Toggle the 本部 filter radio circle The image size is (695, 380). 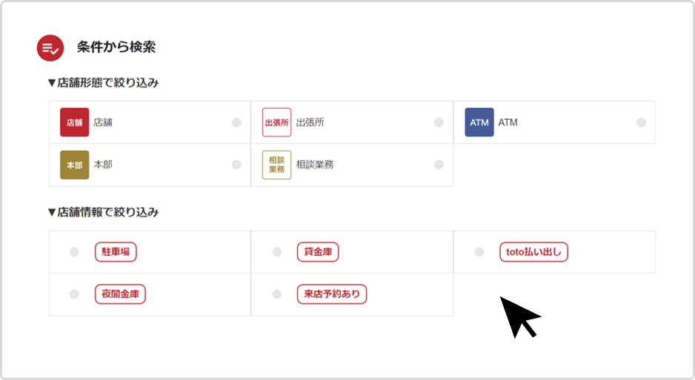(x=236, y=165)
